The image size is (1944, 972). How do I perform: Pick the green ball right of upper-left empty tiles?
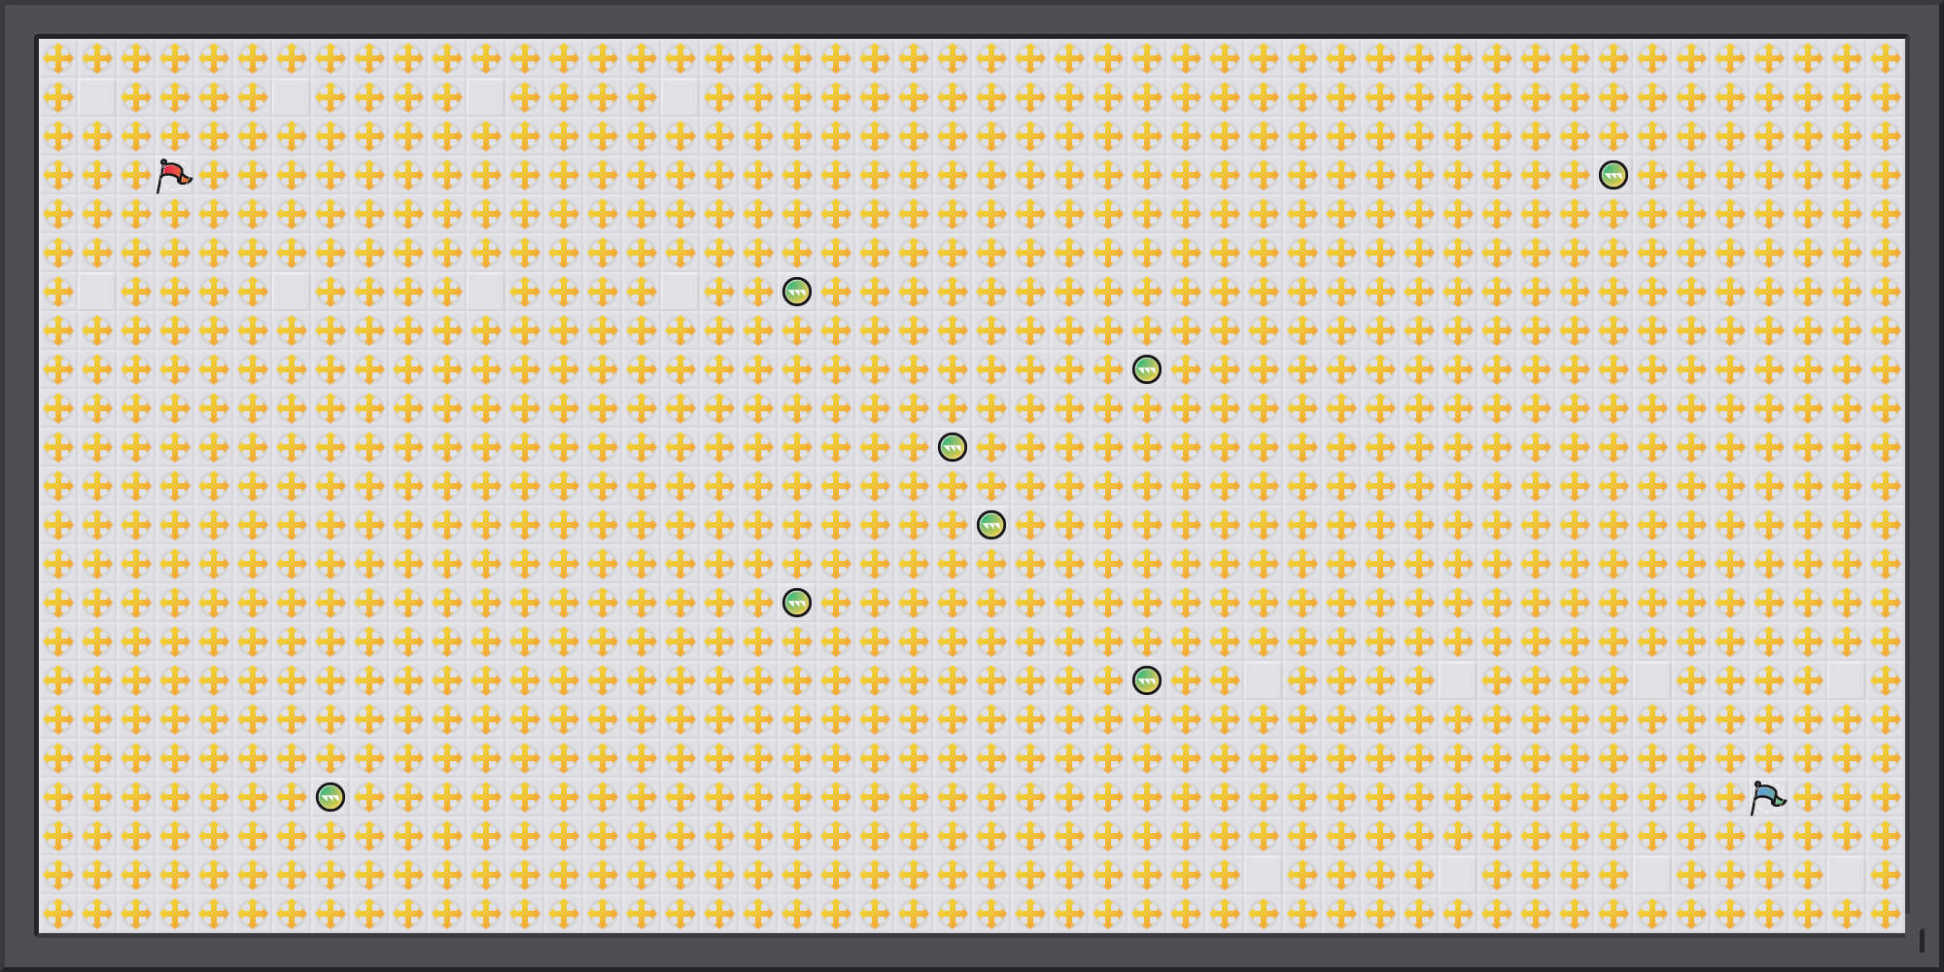[x=797, y=292]
